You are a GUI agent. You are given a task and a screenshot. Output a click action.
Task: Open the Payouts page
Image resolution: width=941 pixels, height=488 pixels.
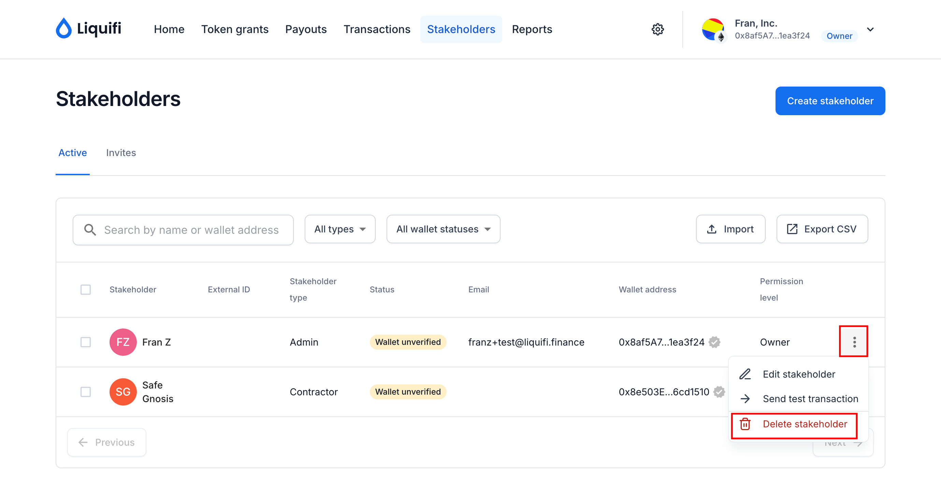(x=306, y=29)
